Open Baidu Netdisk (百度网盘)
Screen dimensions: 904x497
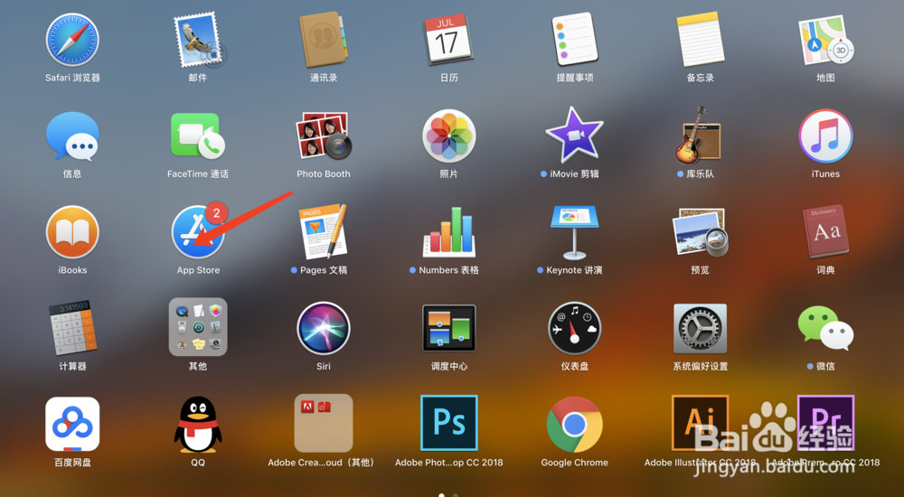tap(72, 424)
